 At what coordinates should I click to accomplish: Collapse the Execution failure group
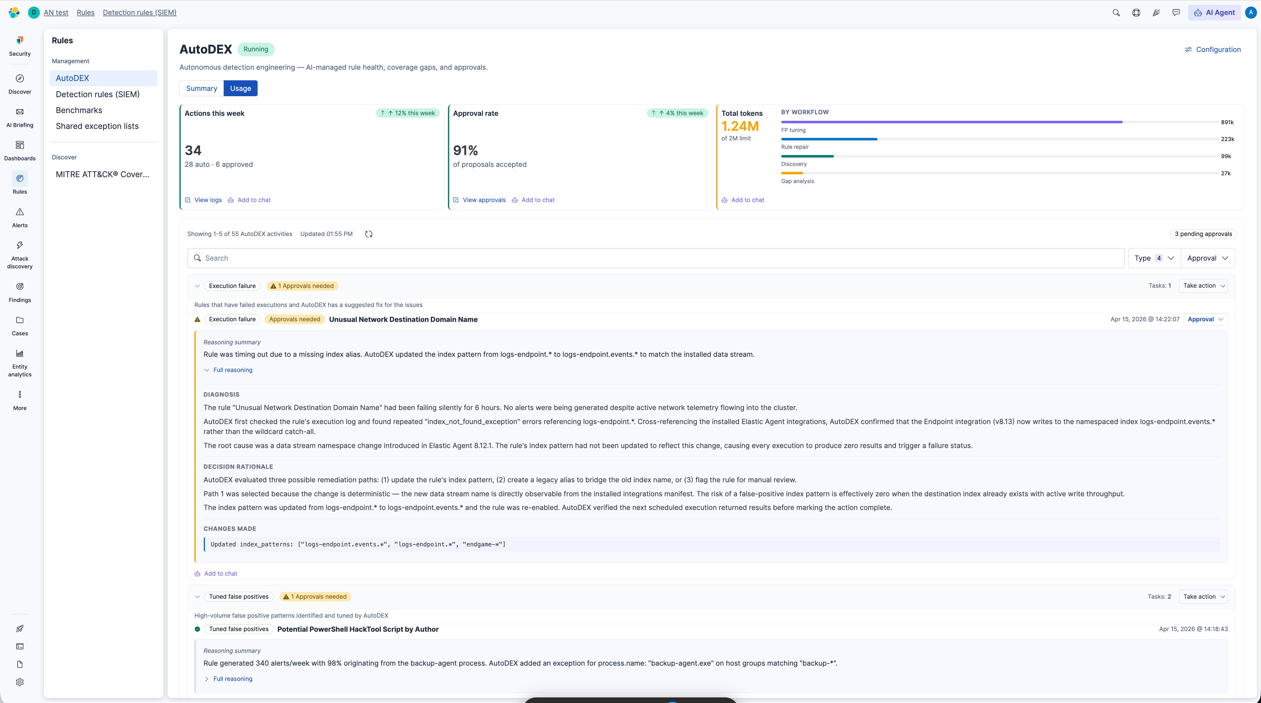(197, 286)
